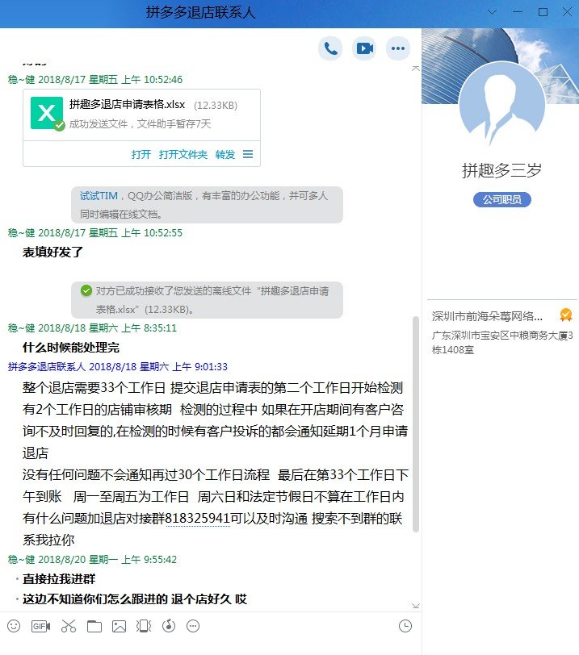Click the scroll-down arrow below the chat scrollbar
This screenshot has width=579, height=655.
pos(416,606)
